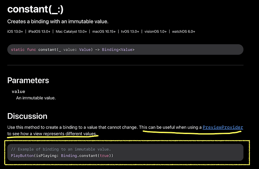
Task: Click the 'Creates a binding' summary text
Action: (x=58, y=21)
